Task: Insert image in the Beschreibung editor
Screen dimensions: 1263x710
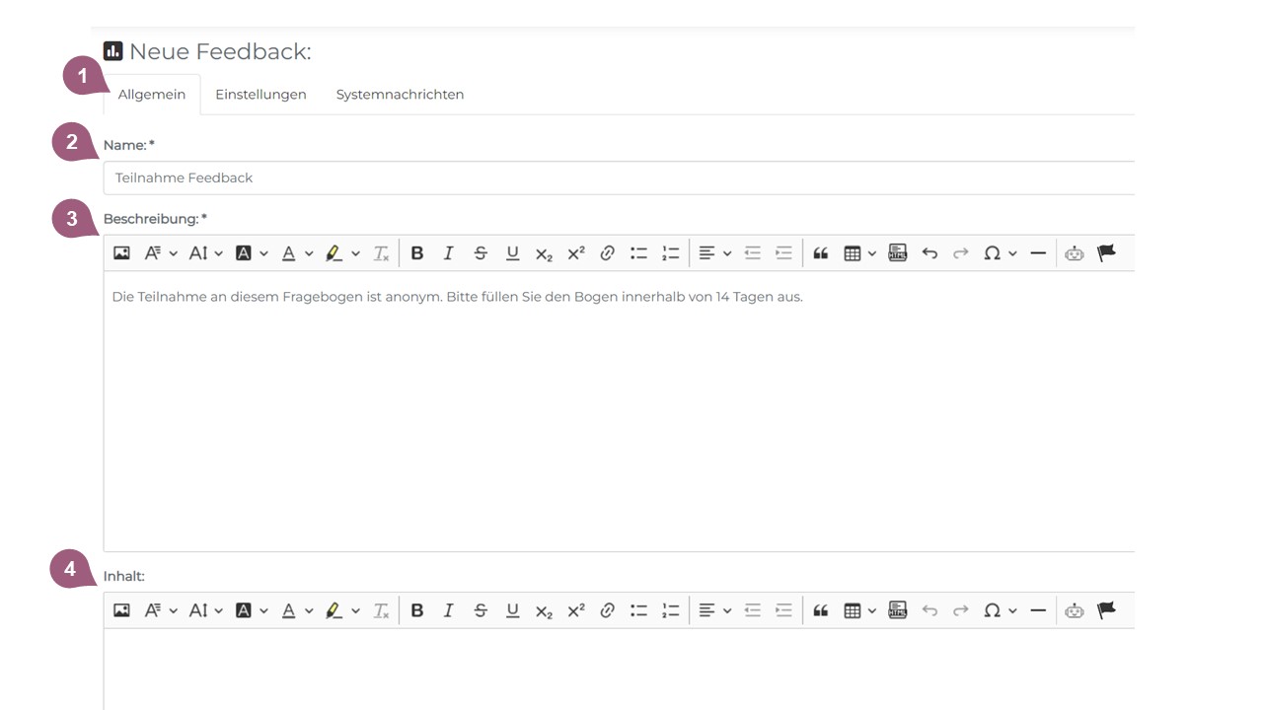Action: click(x=121, y=253)
